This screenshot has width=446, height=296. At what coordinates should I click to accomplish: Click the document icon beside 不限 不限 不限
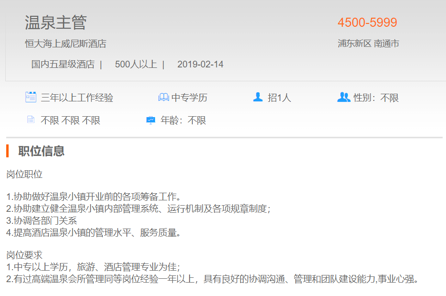31,120
